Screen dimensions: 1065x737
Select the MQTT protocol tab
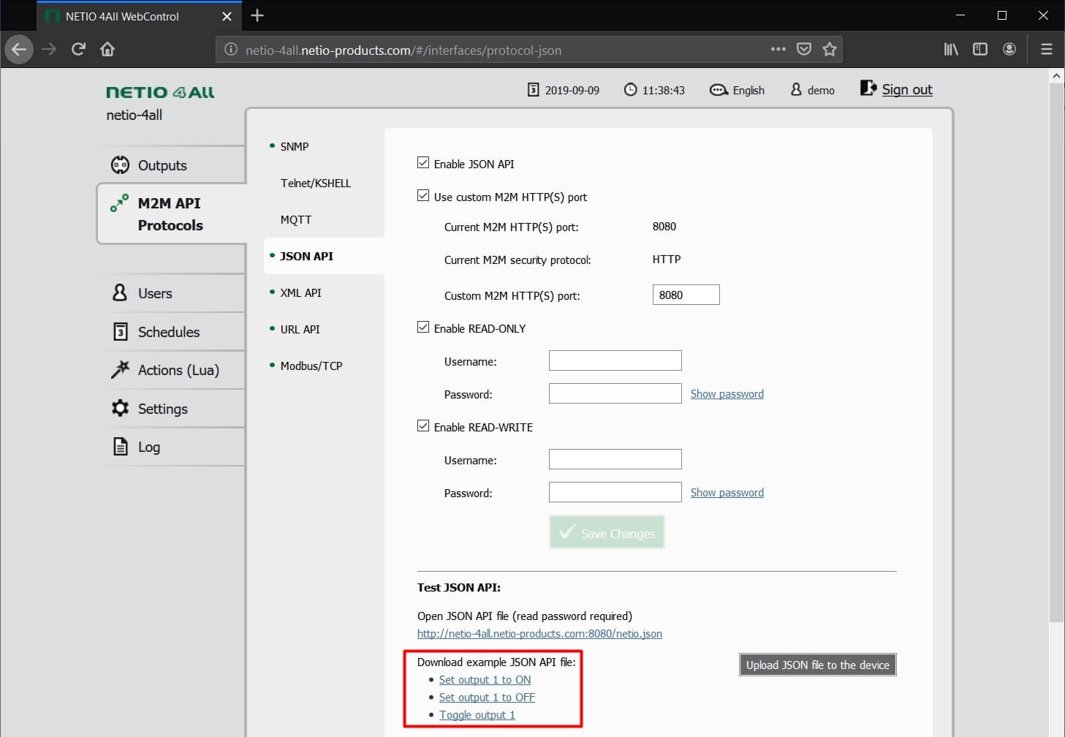coord(296,219)
